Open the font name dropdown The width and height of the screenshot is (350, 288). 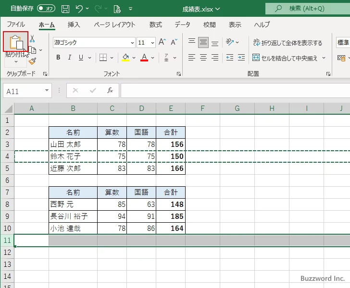(x=132, y=43)
